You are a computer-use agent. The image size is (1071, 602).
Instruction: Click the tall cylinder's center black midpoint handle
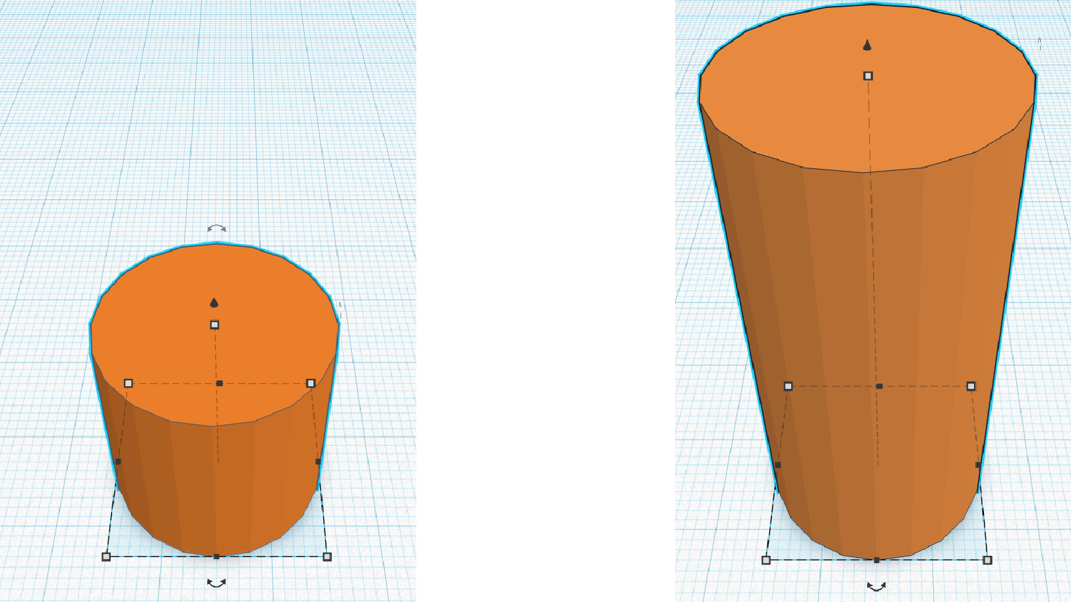[879, 386]
